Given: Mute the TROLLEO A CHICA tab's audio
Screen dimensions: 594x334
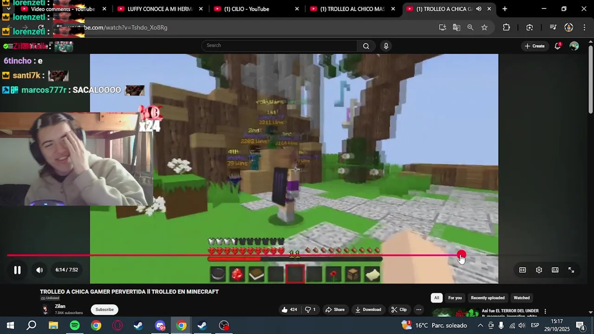Looking at the screenshot, I should pos(478,9).
